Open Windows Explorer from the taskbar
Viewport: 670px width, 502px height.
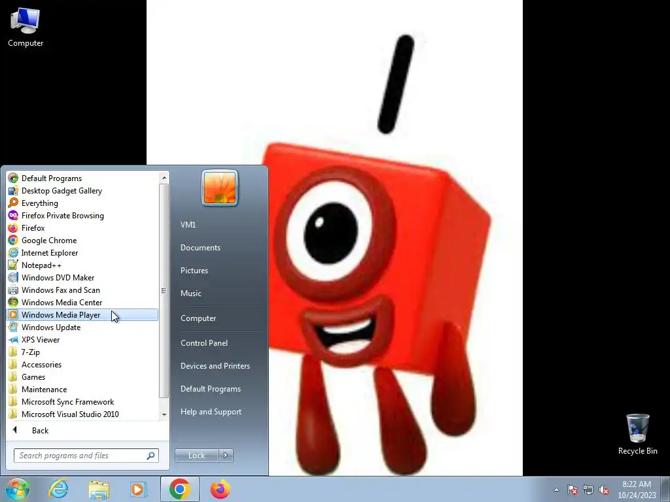coord(99,489)
